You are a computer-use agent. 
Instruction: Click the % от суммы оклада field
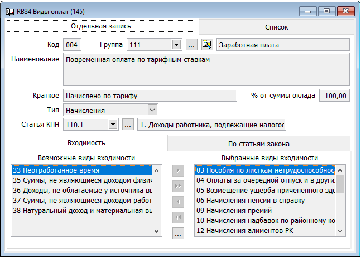tap(334, 96)
